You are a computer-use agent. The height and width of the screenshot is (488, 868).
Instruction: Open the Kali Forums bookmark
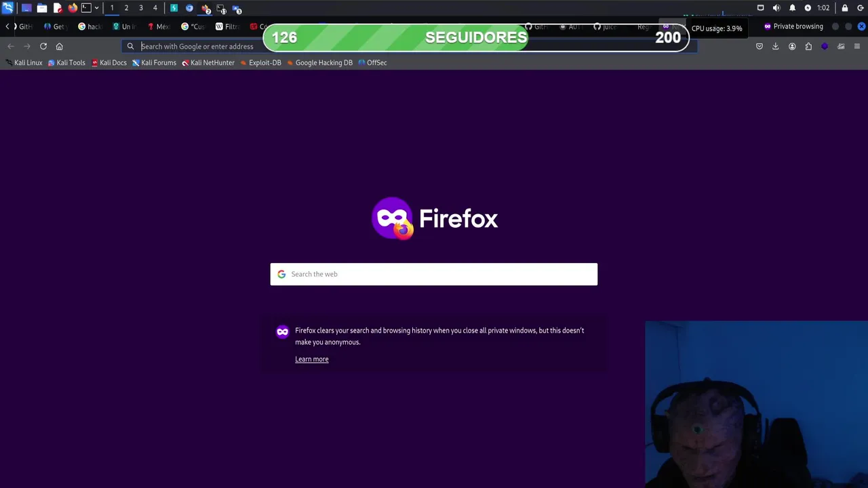(154, 62)
